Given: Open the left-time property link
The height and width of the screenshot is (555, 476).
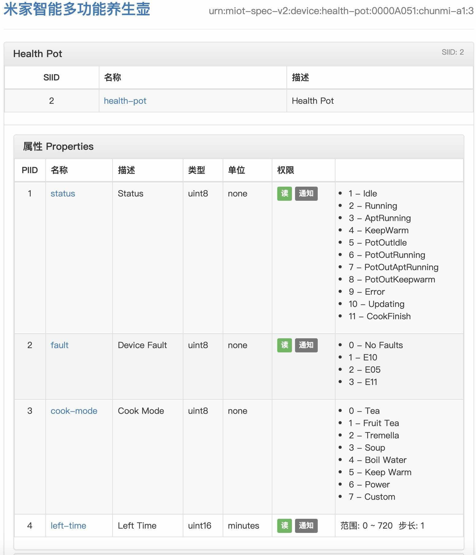Looking at the screenshot, I should [68, 526].
